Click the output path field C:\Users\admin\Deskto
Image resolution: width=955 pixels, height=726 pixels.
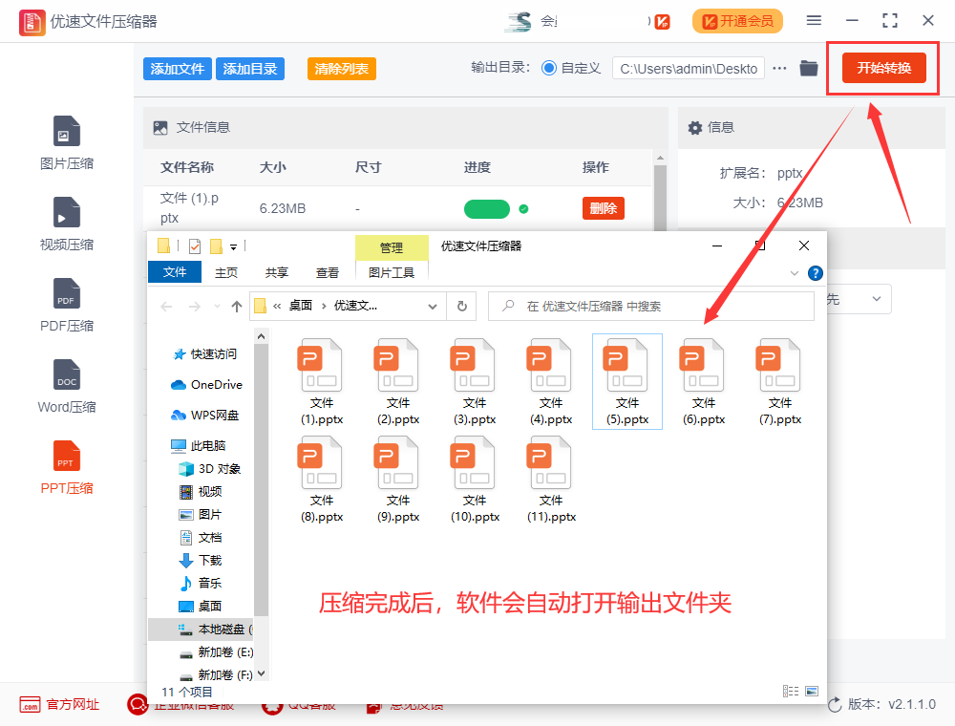(x=689, y=68)
